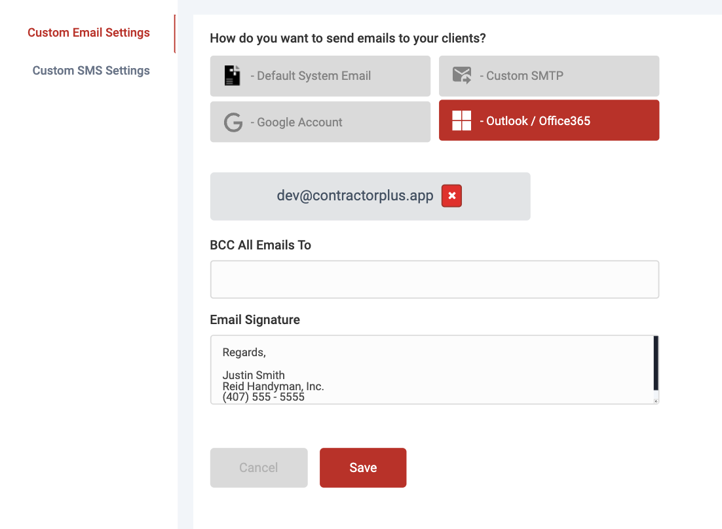Viewport: 722px width, 529px height.
Task: Switch to the Custom SMS Settings tab
Action: (91, 71)
